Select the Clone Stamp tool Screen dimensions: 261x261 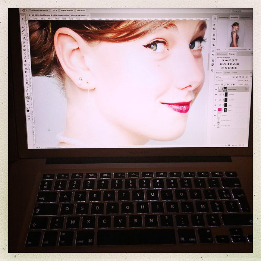coord(25,61)
